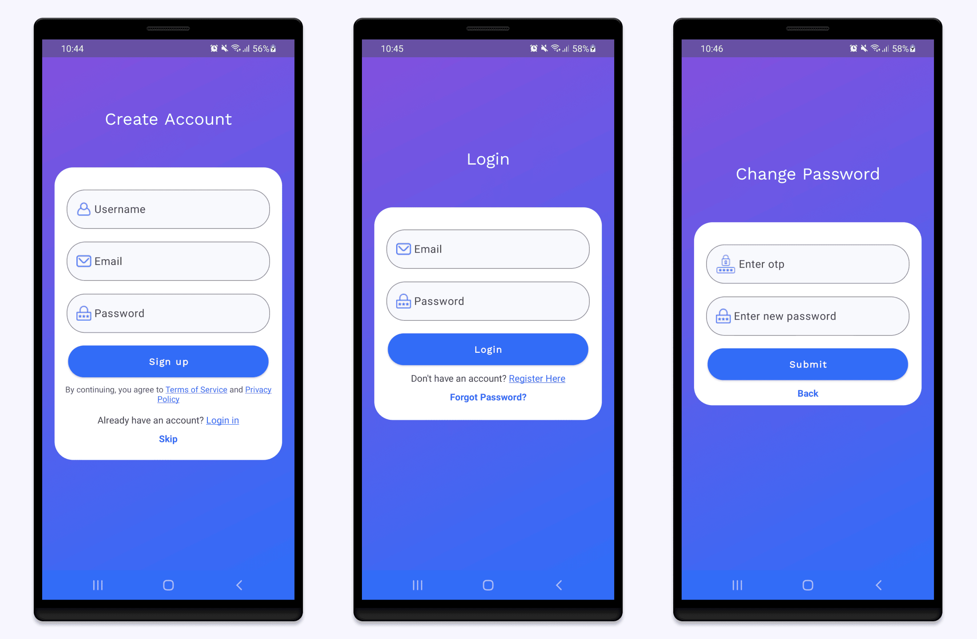The image size is (977, 639).
Task: Click the Forgot Password link
Action: (488, 397)
